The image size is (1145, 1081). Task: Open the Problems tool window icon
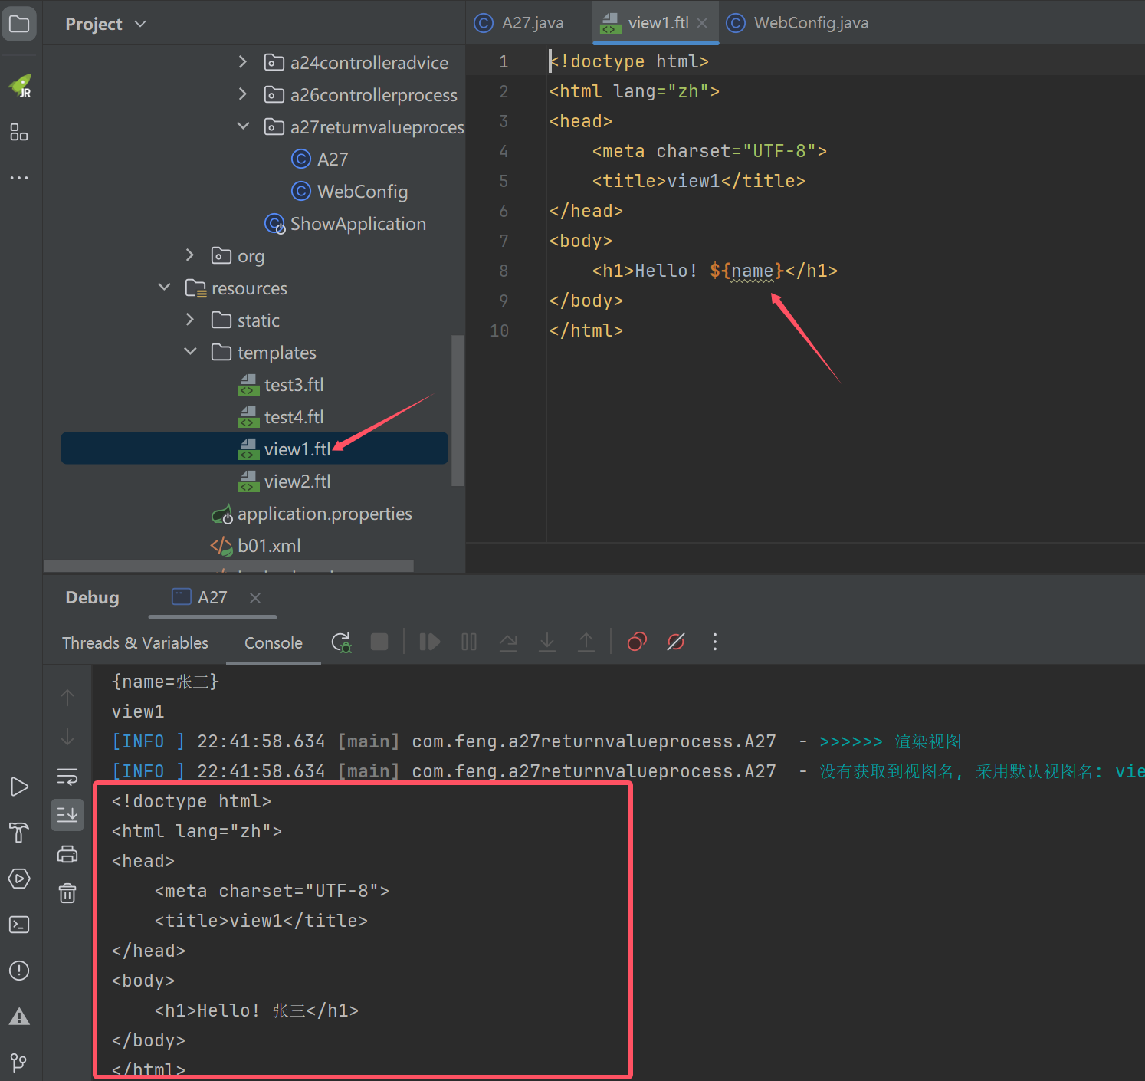19,971
